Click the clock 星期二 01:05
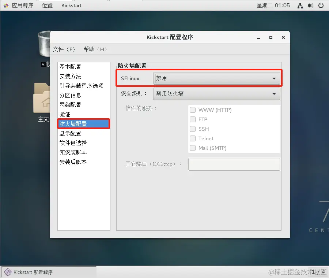329x278 pixels. pos(273,5)
